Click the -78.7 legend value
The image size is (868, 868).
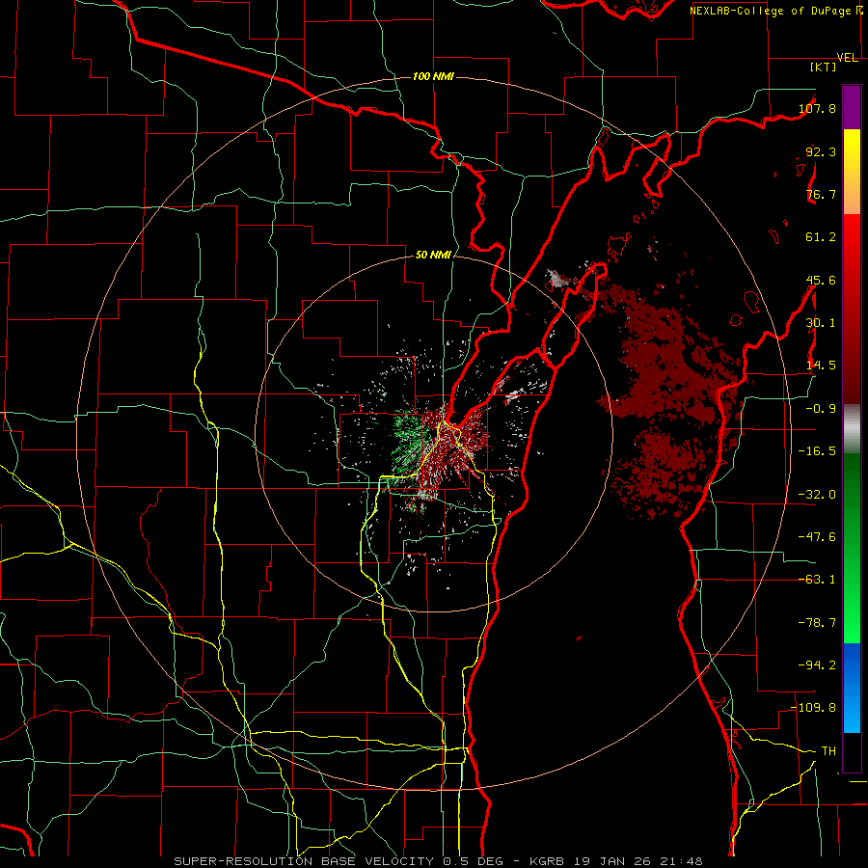pos(817,623)
